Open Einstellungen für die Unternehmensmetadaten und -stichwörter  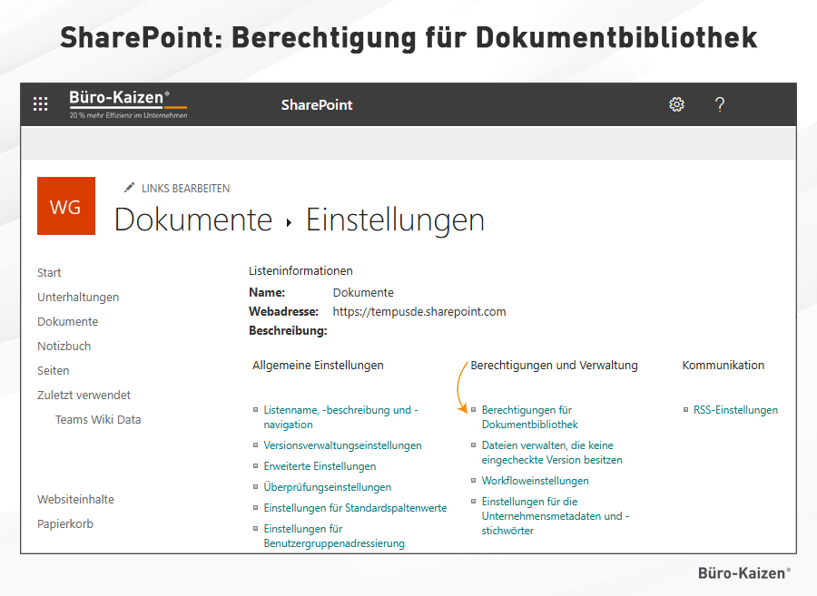[x=556, y=516]
